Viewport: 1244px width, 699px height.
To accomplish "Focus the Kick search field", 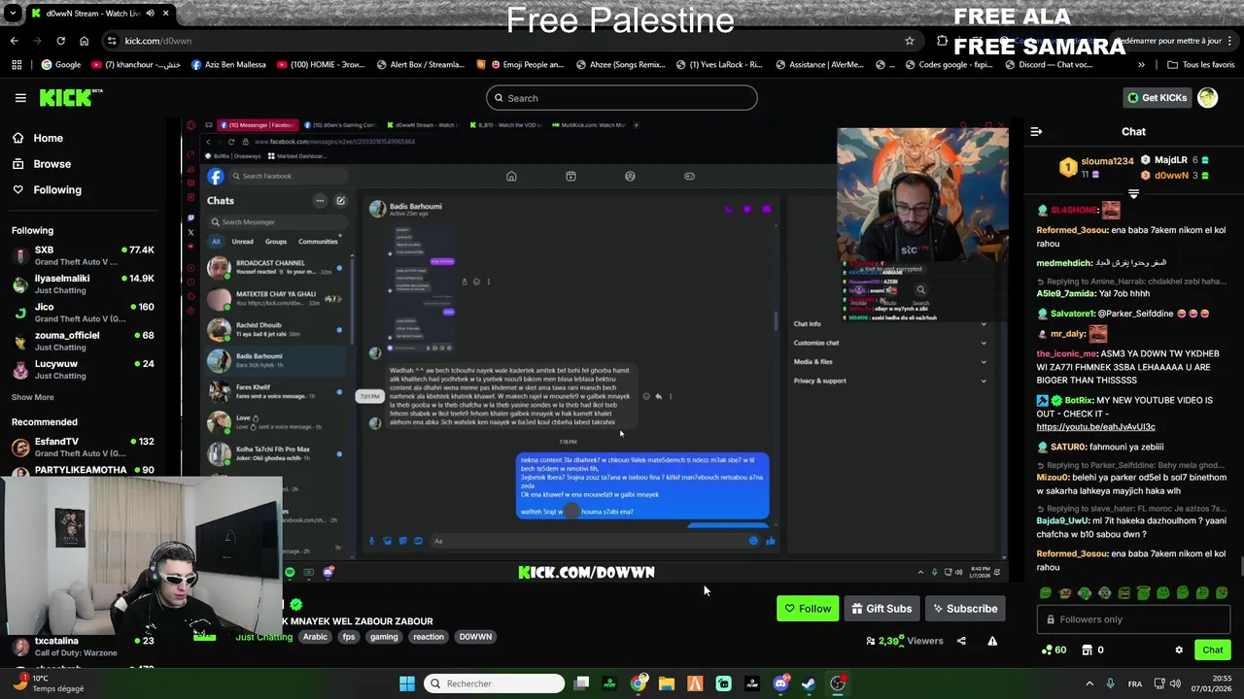I will pyautogui.click(x=622, y=98).
